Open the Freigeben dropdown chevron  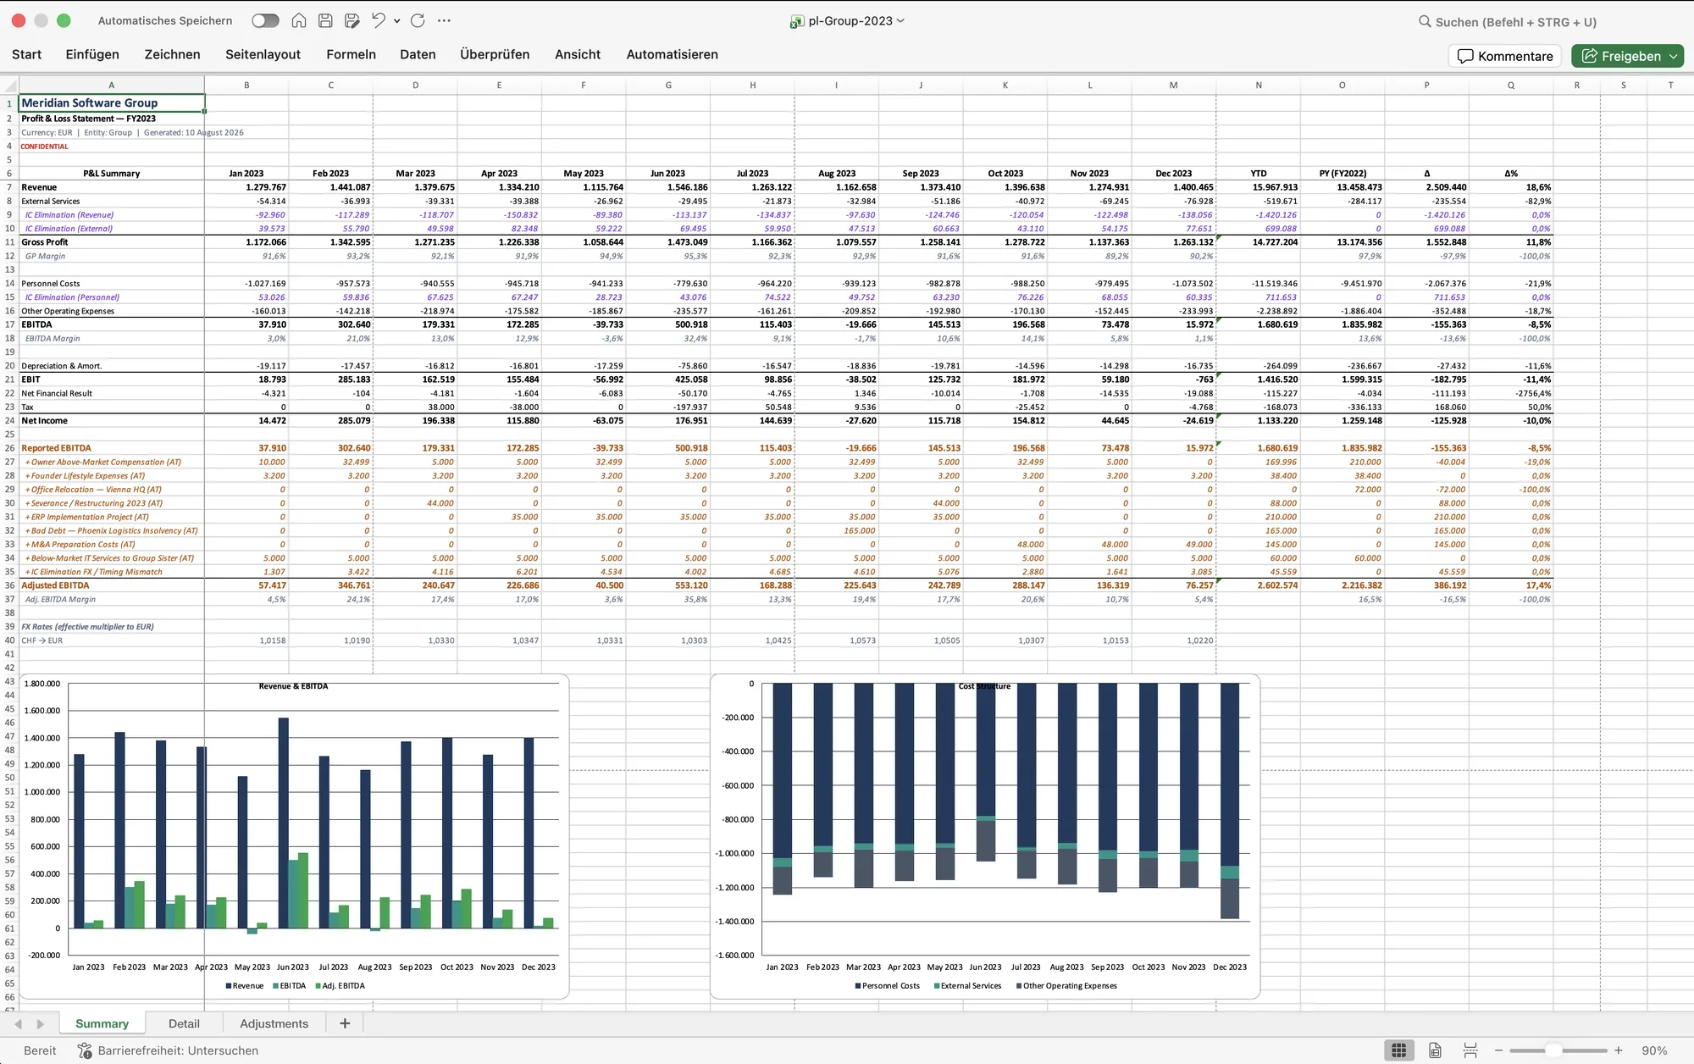1674,56
